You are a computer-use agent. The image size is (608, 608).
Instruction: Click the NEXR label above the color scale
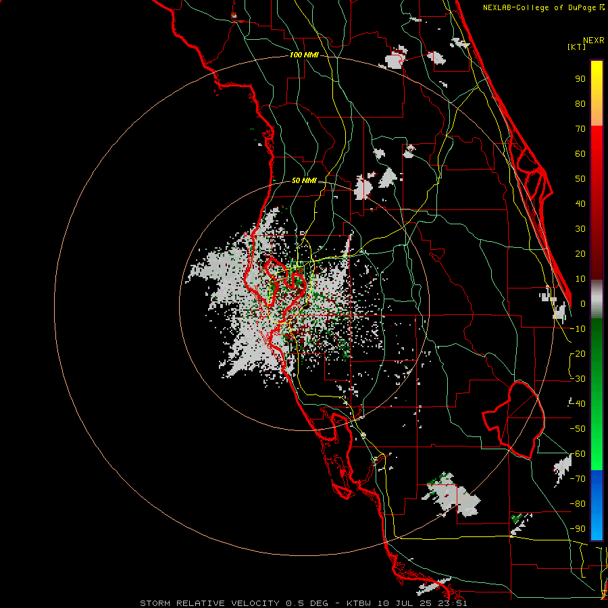pos(593,41)
